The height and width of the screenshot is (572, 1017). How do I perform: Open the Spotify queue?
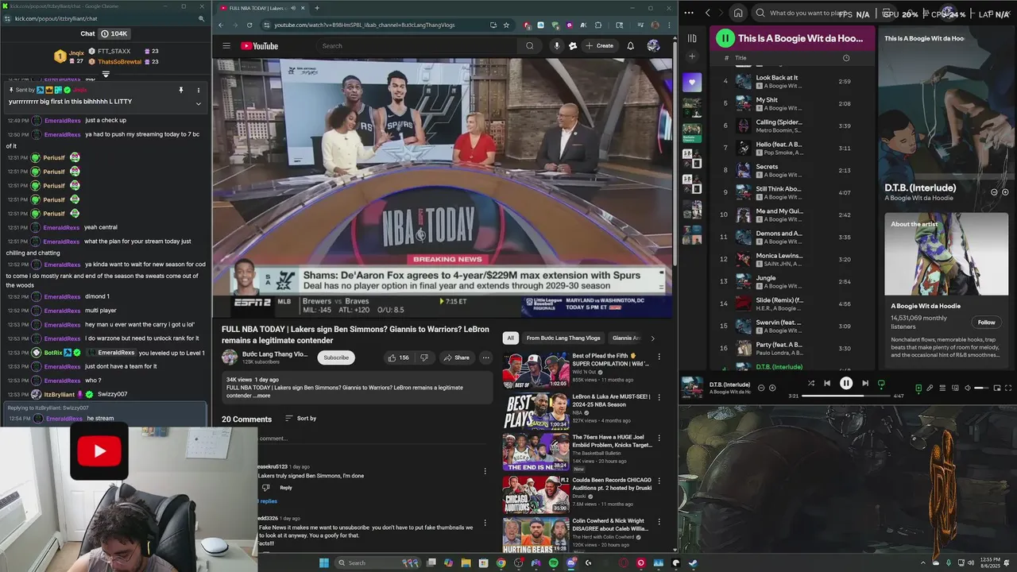tap(943, 388)
